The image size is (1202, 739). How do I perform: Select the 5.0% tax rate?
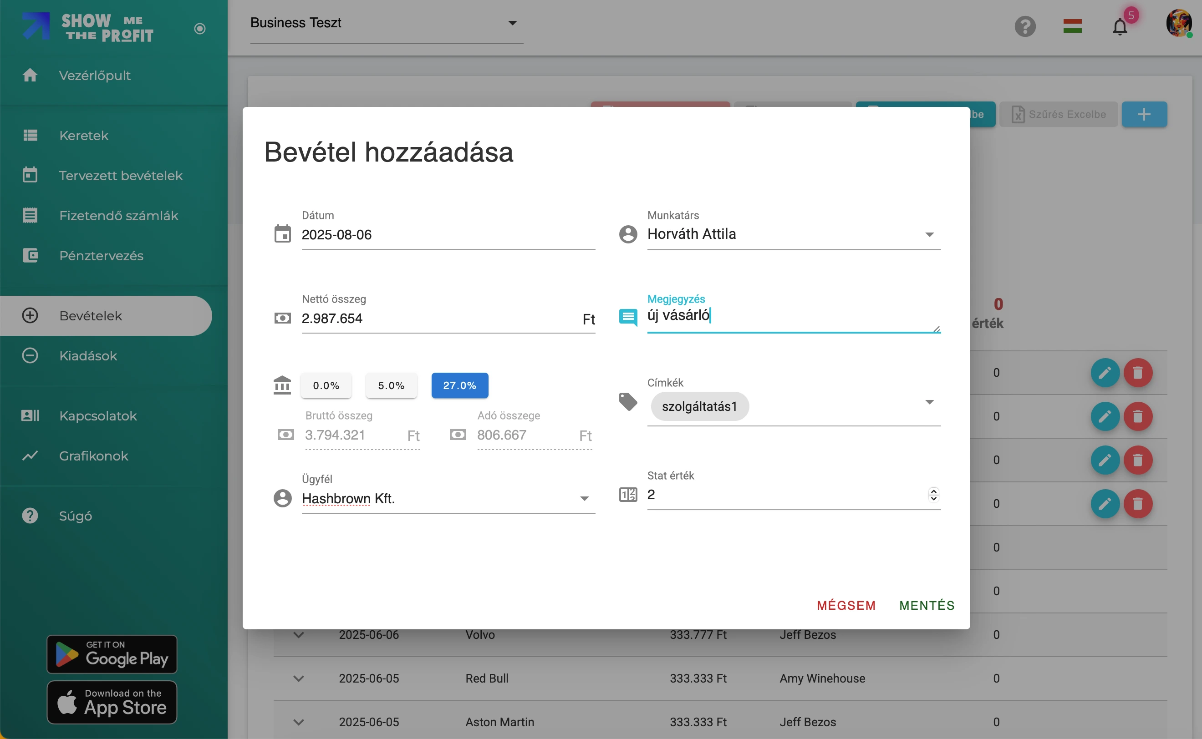pyautogui.click(x=391, y=385)
